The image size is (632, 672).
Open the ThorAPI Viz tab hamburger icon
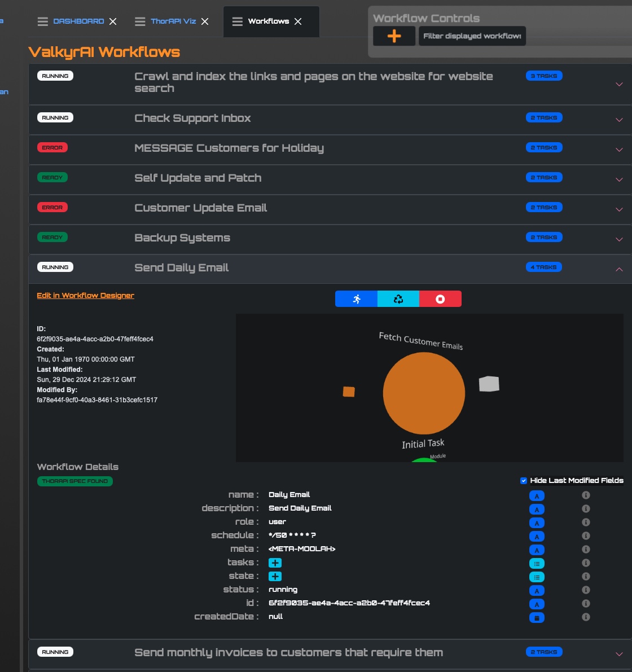tap(140, 21)
